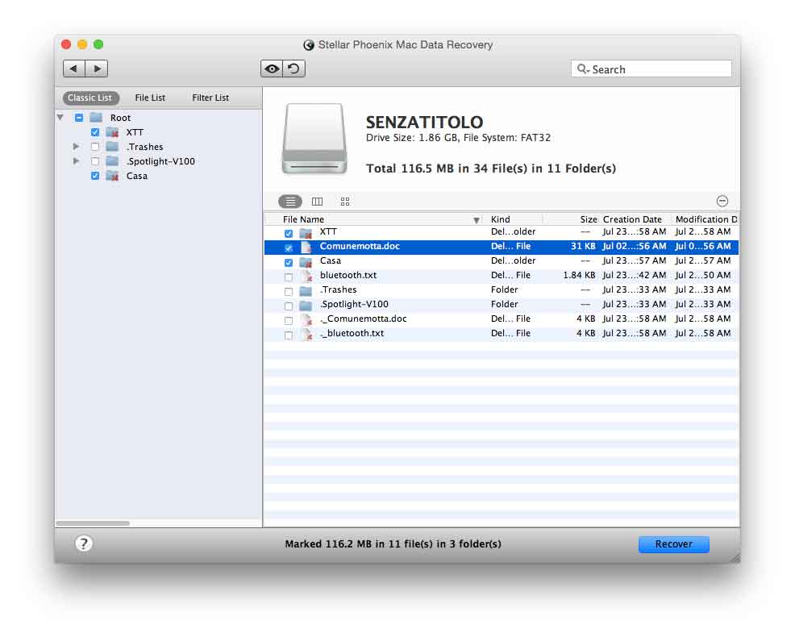Collapse the Root tree node

[60, 118]
